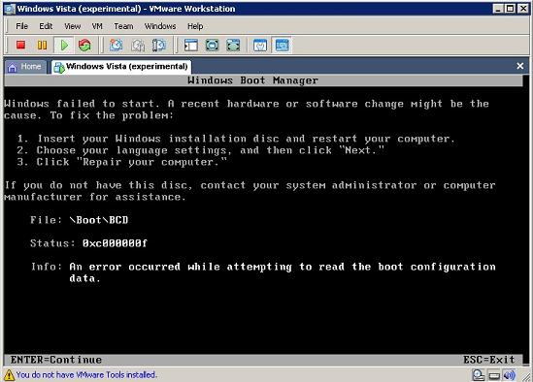
Task: Enter Full Screen mode icon
Action: point(233,45)
